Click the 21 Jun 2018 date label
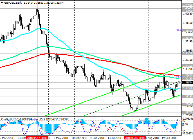The image size is (193, 140). [97, 138]
